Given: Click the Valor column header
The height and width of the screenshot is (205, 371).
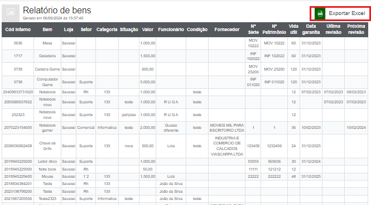Looking at the screenshot, I should 148,29.
